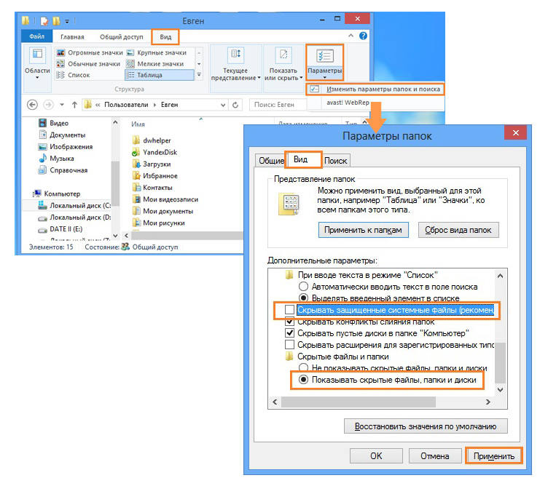Click Отмена in Параметры папок
This screenshot has height=486, width=548.
click(435, 455)
